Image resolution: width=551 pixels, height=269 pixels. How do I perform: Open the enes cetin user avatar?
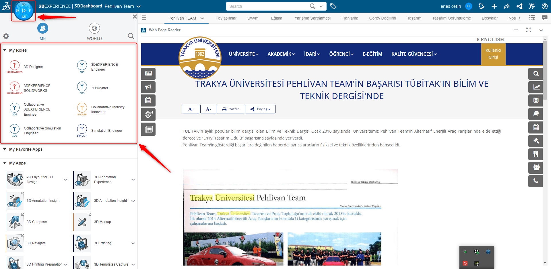point(469,6)
